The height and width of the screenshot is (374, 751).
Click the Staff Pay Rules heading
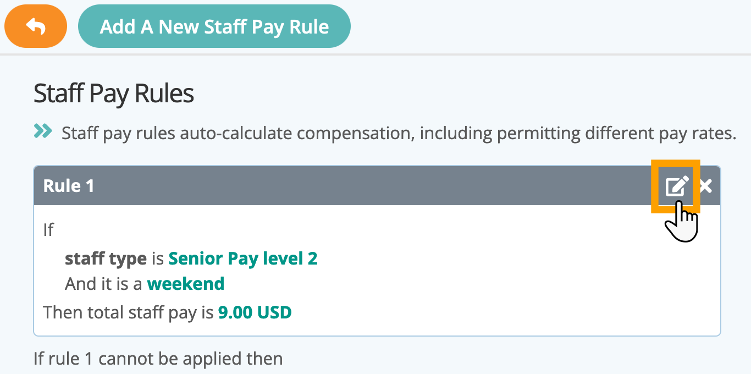tap(114, 94)
